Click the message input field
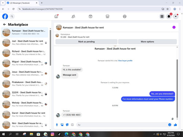 pyautogui.click(x=122, y=125)
